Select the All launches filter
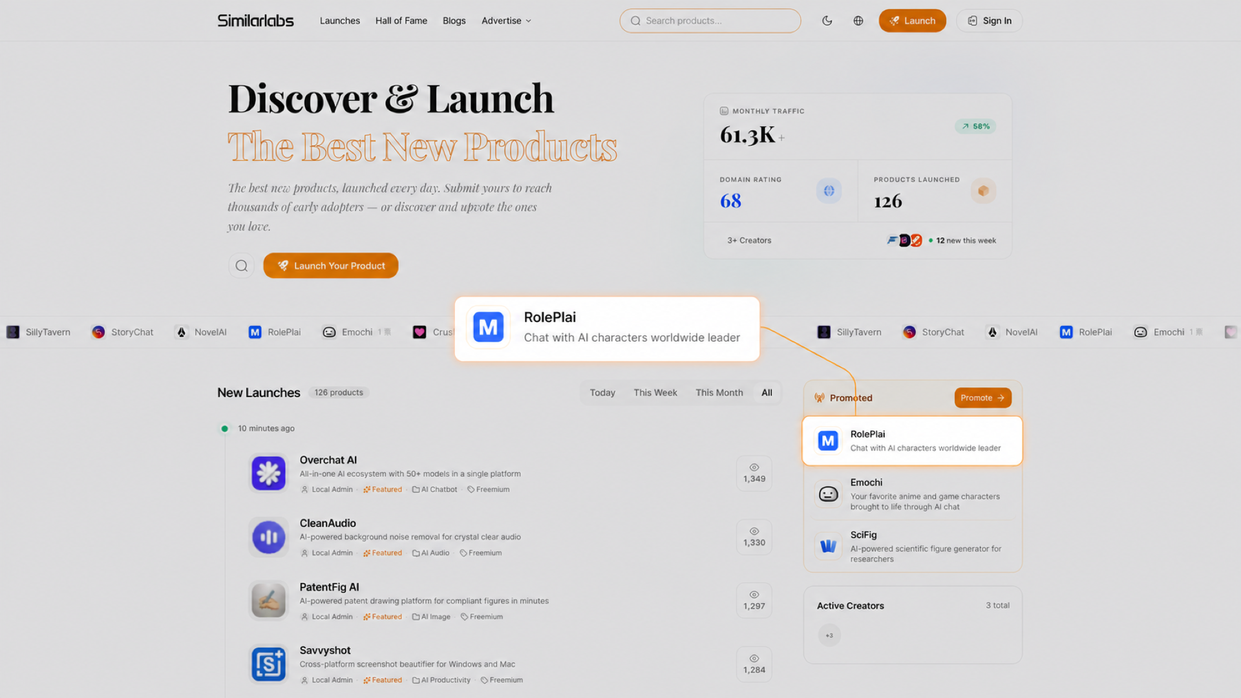The image size is (1241, 698). (767, 393)
